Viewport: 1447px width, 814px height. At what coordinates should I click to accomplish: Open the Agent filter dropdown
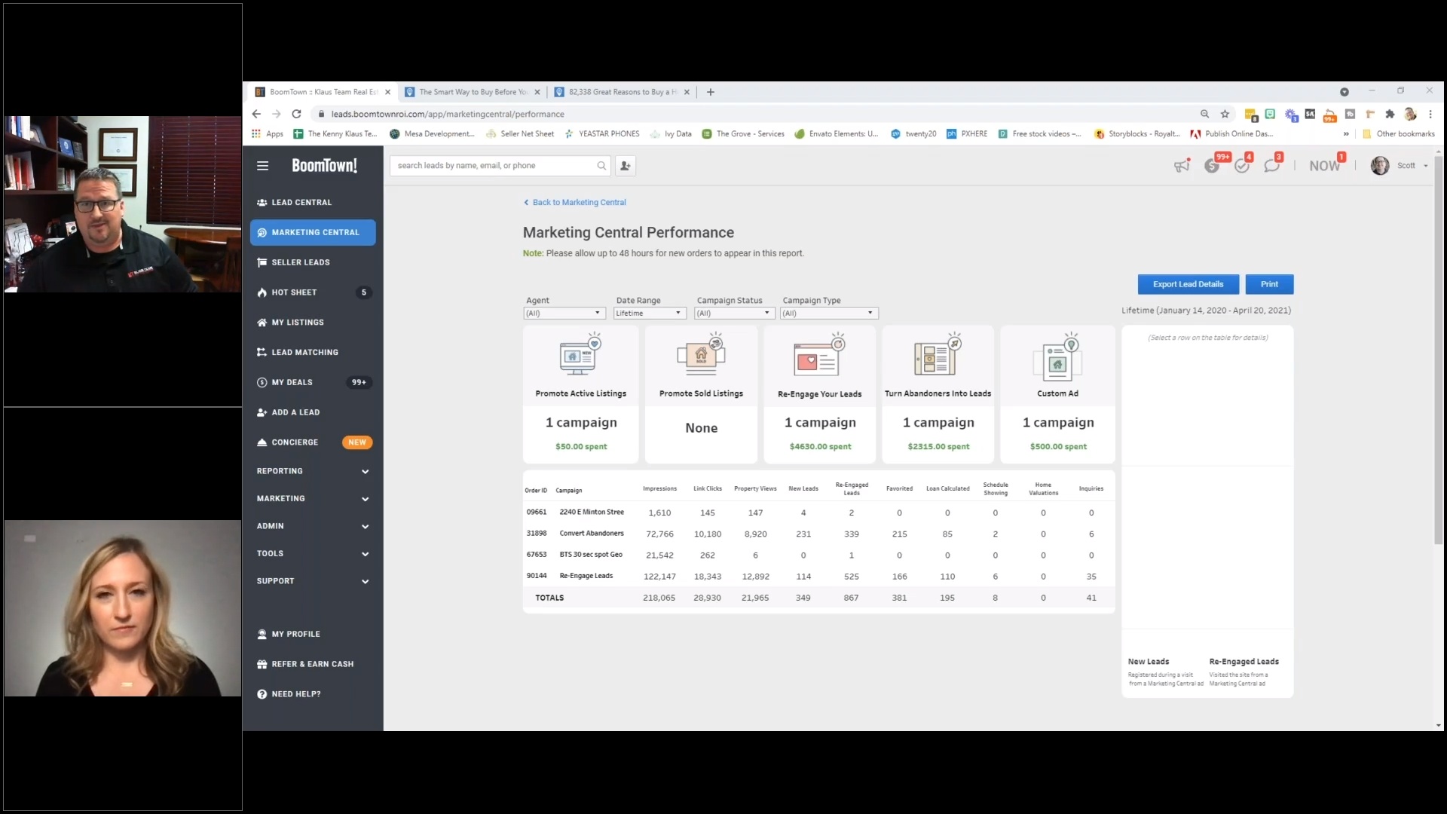564,313
